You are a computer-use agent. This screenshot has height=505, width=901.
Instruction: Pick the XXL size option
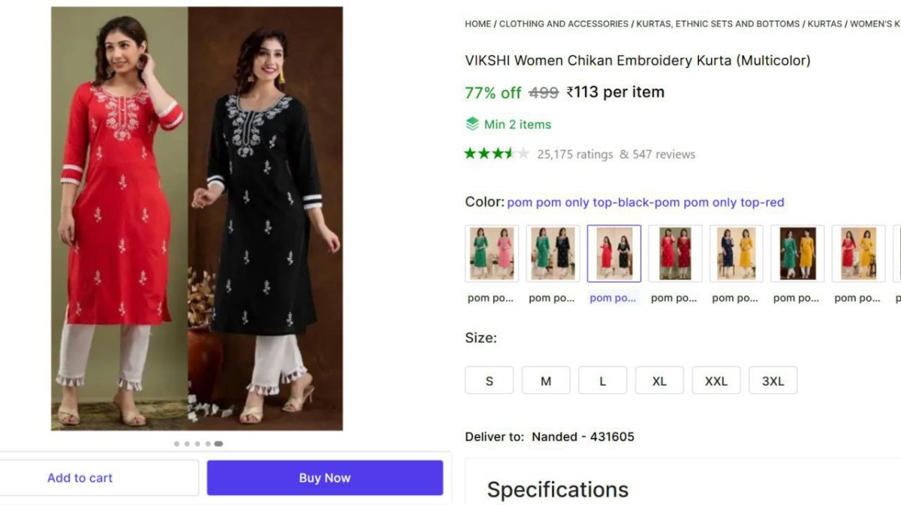click(716, 380)
